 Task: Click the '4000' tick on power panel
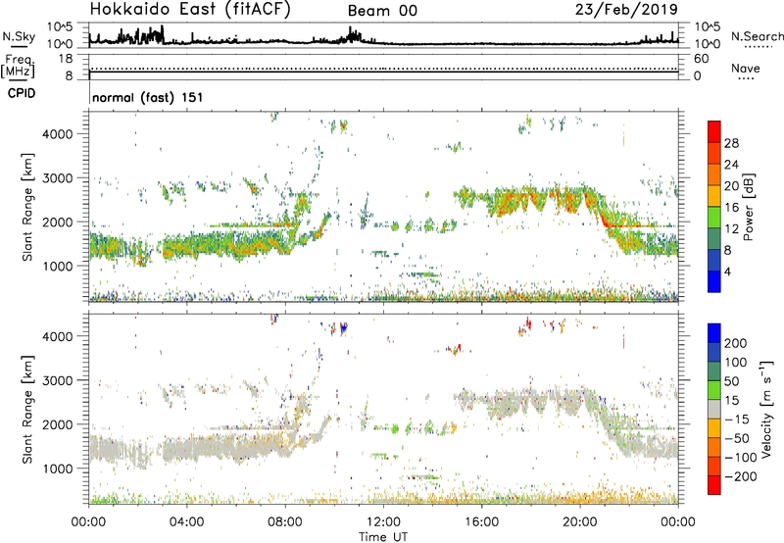[x=58, y=134]
